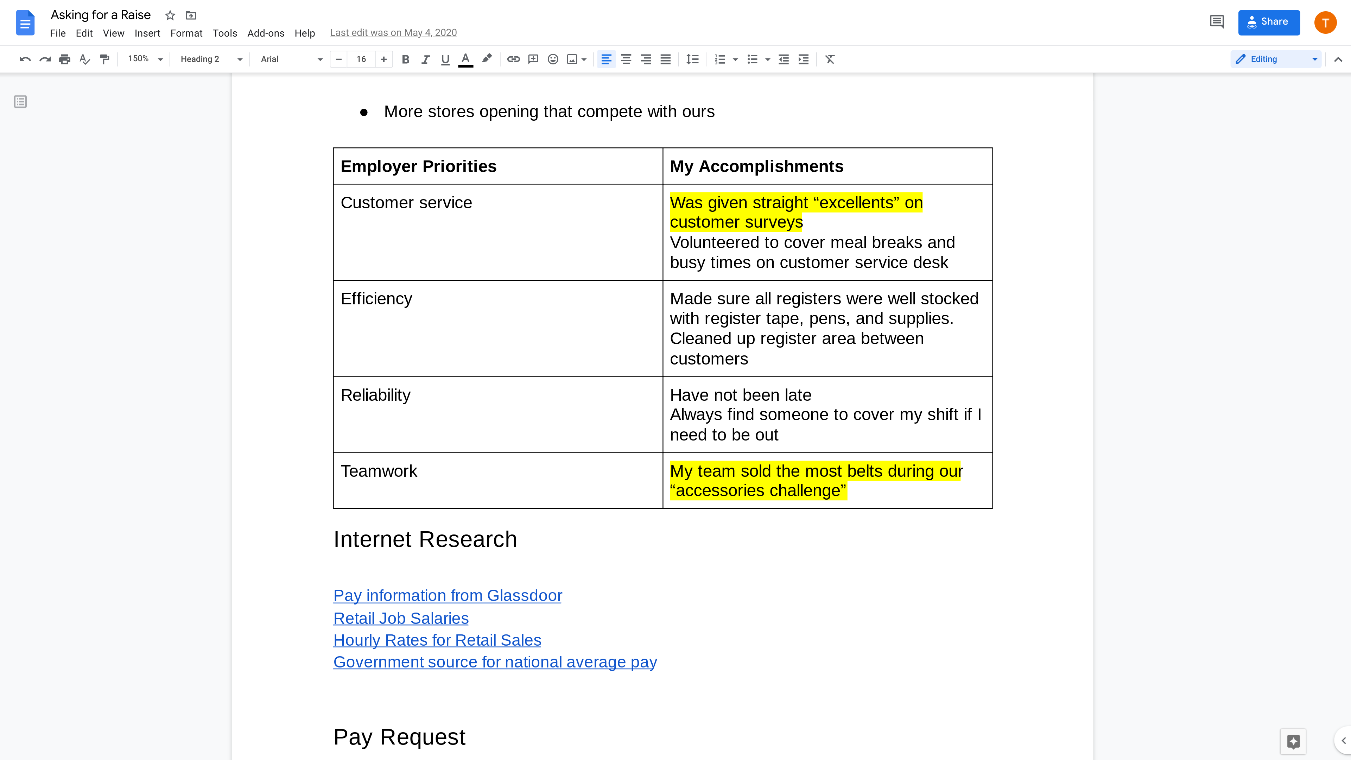Open the Heading 2 styles dropdown
Image resolution: width=1351 pixels, height=760 pixels.
211,59
